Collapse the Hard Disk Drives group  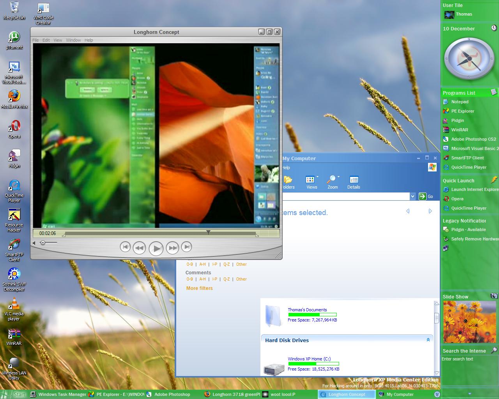tap(428, 340)
